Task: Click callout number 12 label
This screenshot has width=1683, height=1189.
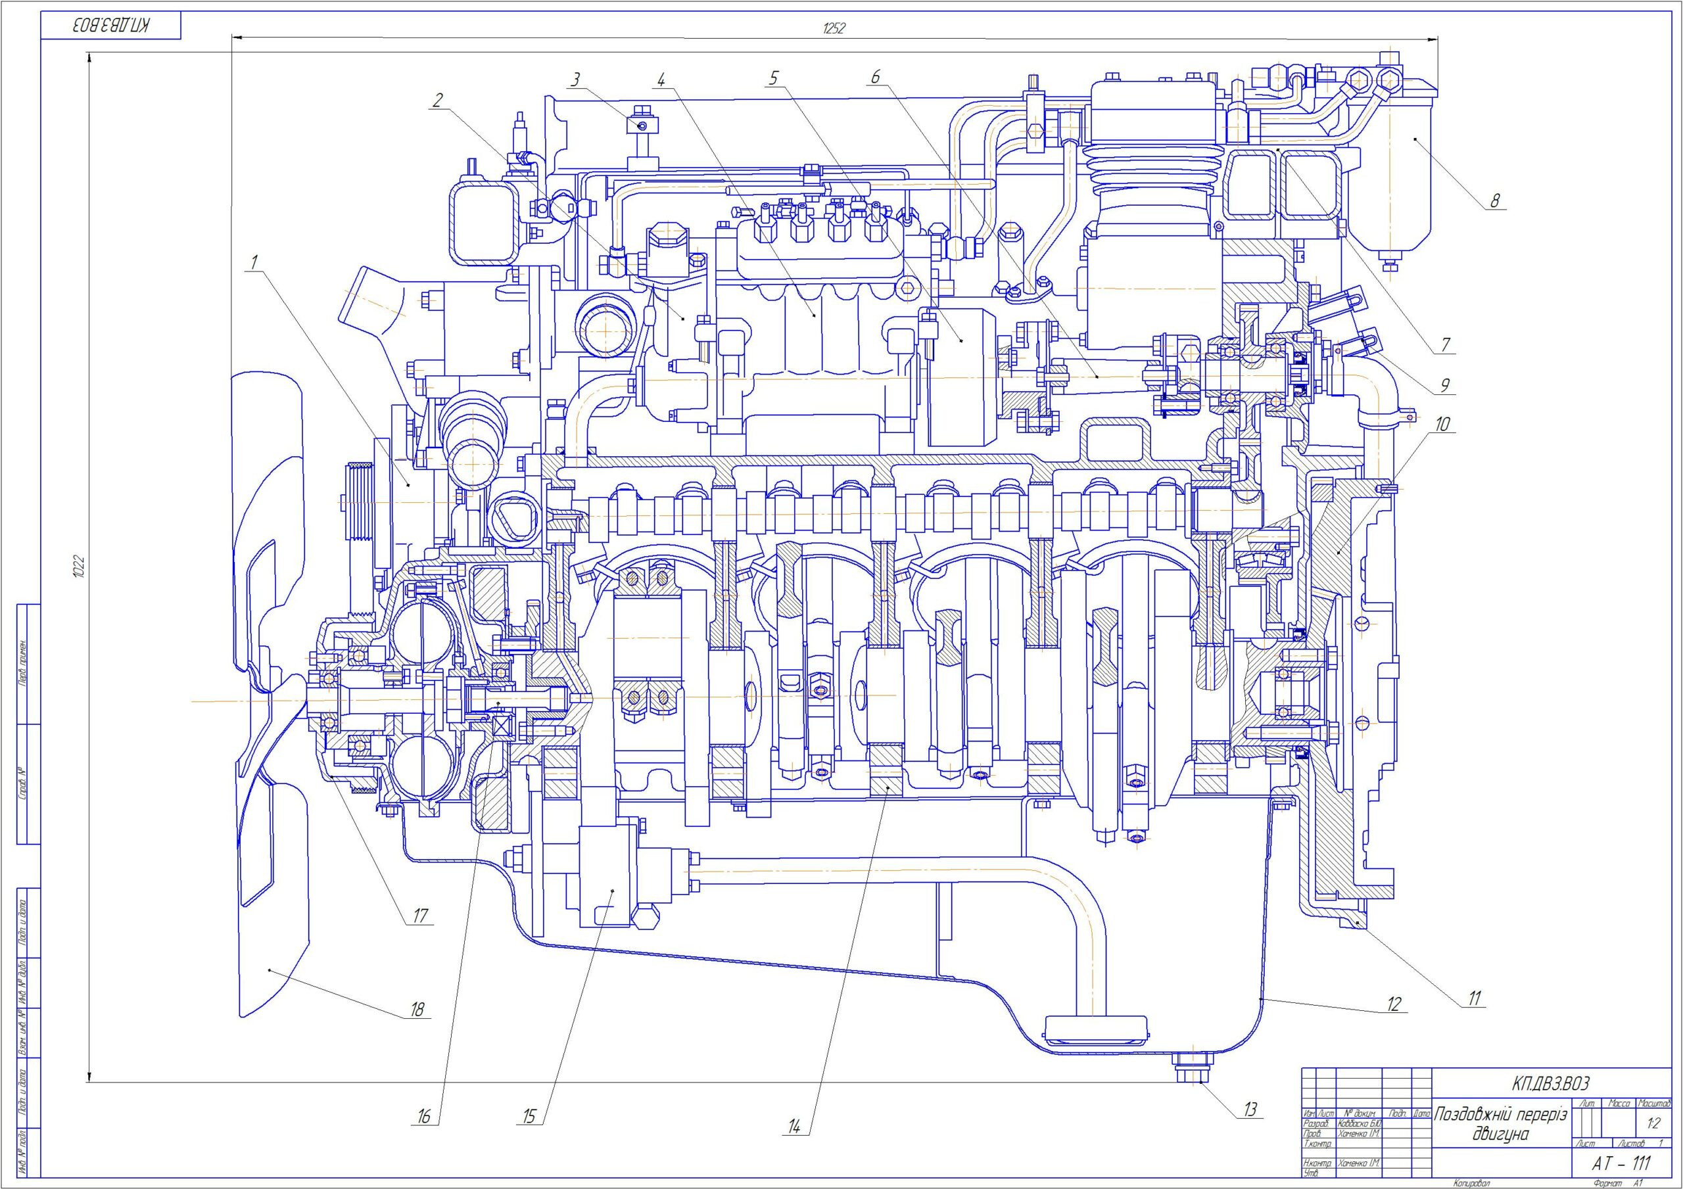Action: (1394, 1004)
